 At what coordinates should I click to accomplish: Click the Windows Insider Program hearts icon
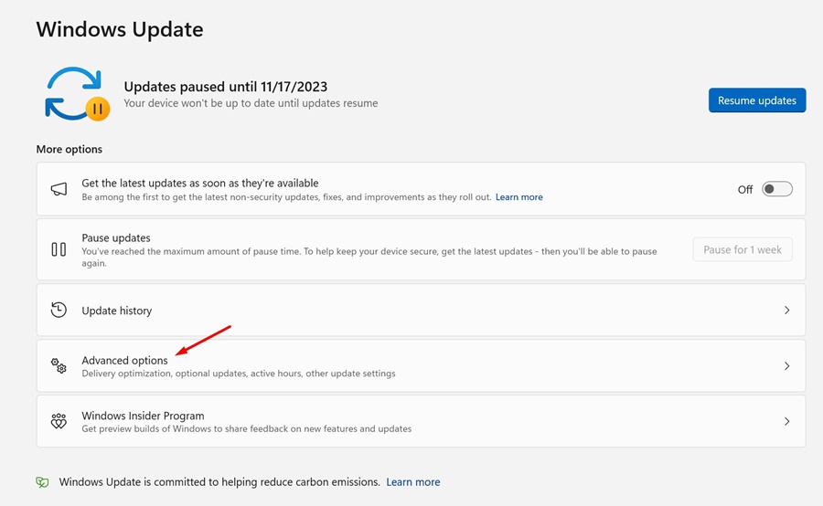coord(59,422)
